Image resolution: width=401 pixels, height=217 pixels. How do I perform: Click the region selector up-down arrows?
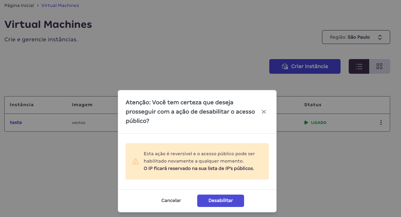tap(380, 37)
